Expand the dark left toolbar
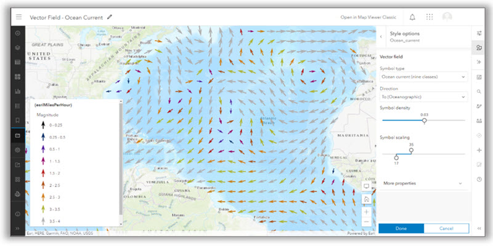493x246 pixels. tap(18, 228)
